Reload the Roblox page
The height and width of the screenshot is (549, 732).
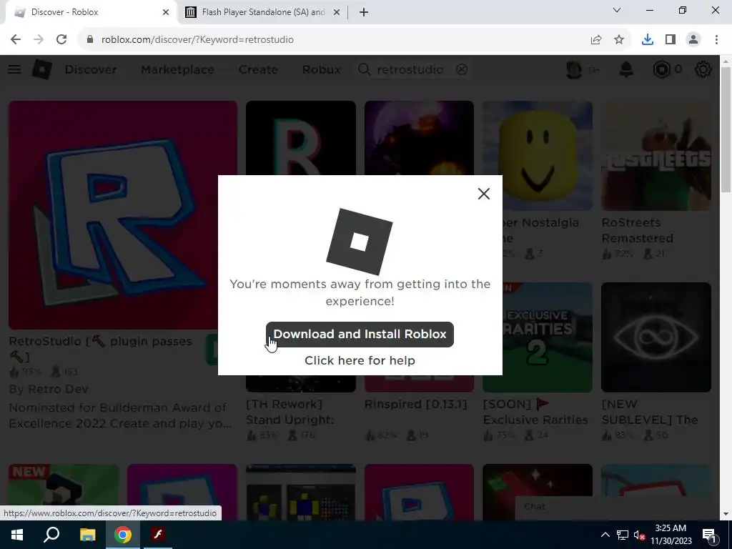point(61,40)
